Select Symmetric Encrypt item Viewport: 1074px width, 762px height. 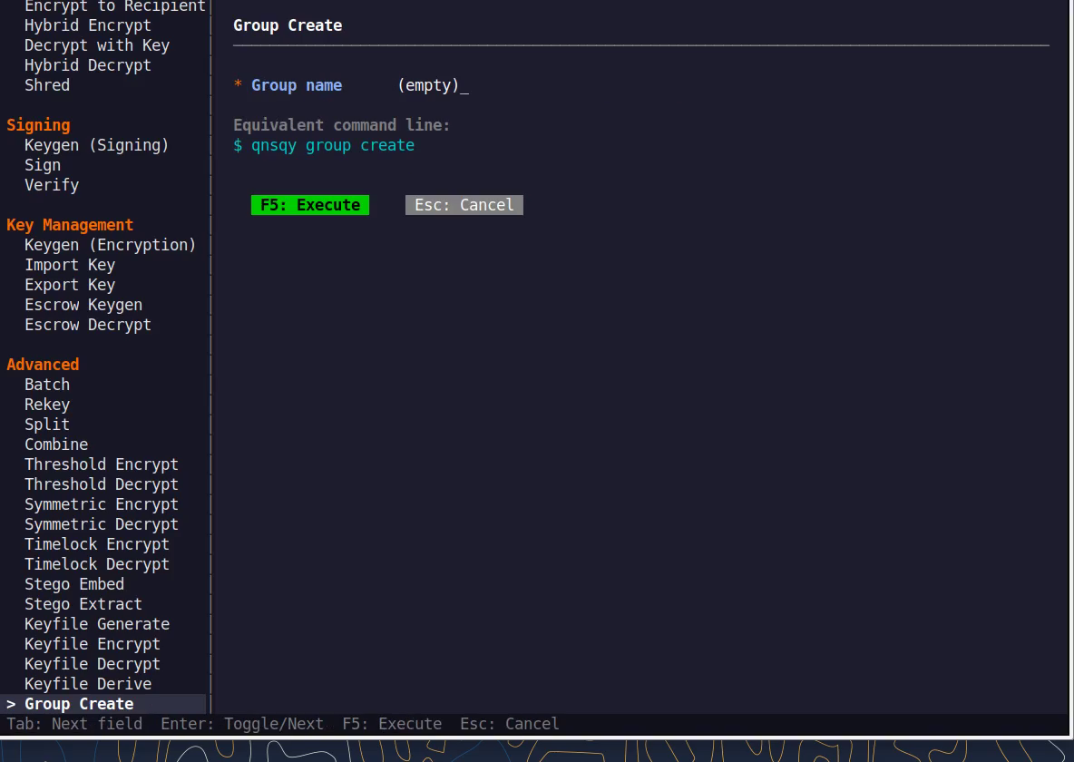(x=102, y=503)
